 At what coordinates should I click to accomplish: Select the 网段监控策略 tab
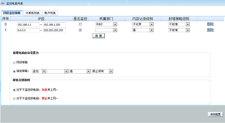pyautogui.click(x=12, y=13)
